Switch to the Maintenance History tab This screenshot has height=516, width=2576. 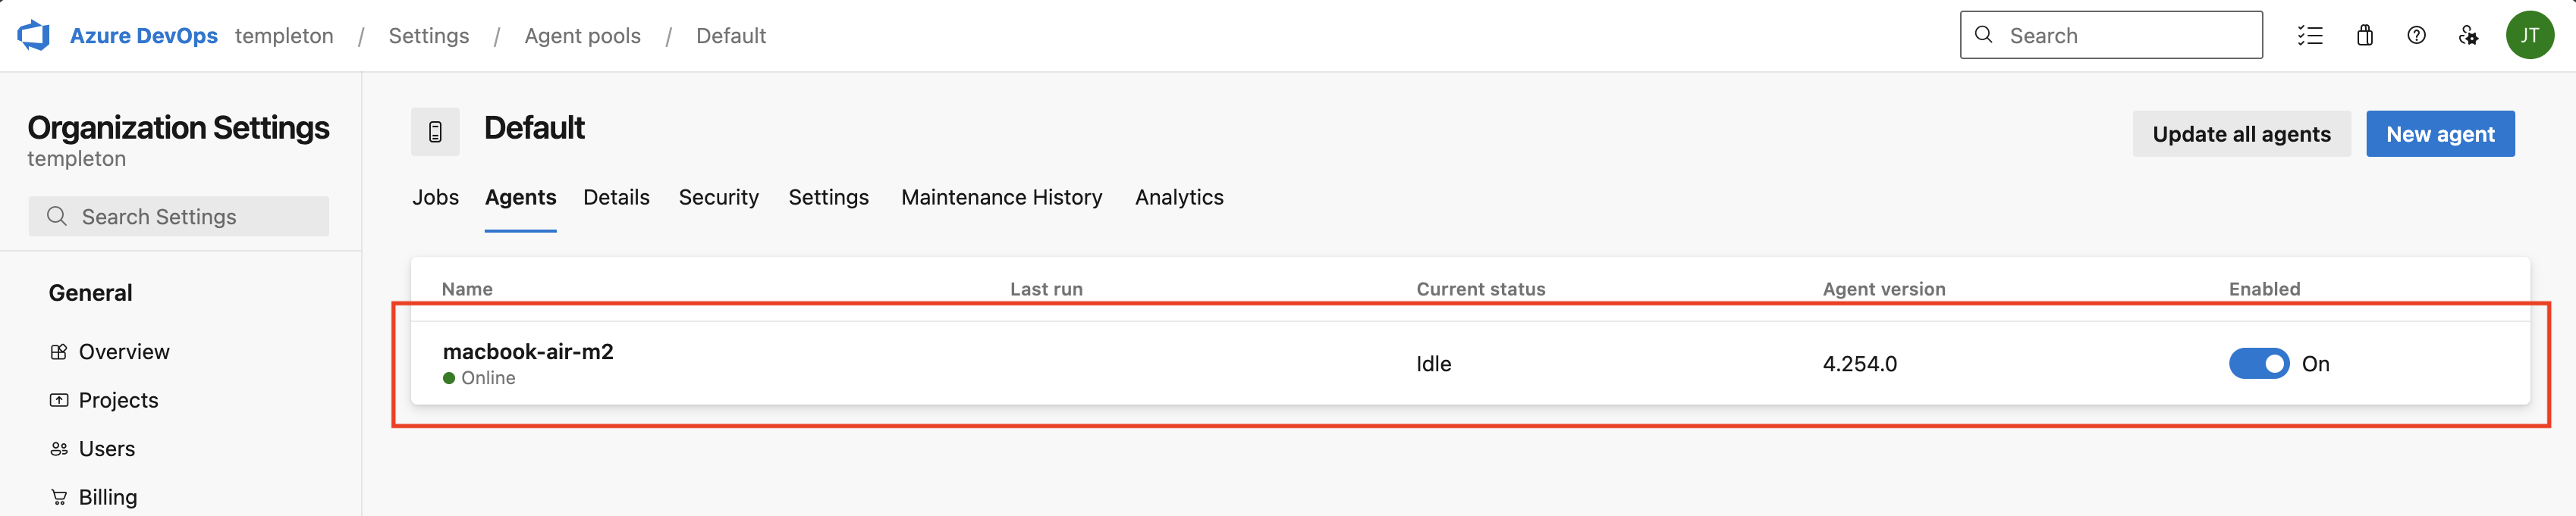coord(1001,198)
